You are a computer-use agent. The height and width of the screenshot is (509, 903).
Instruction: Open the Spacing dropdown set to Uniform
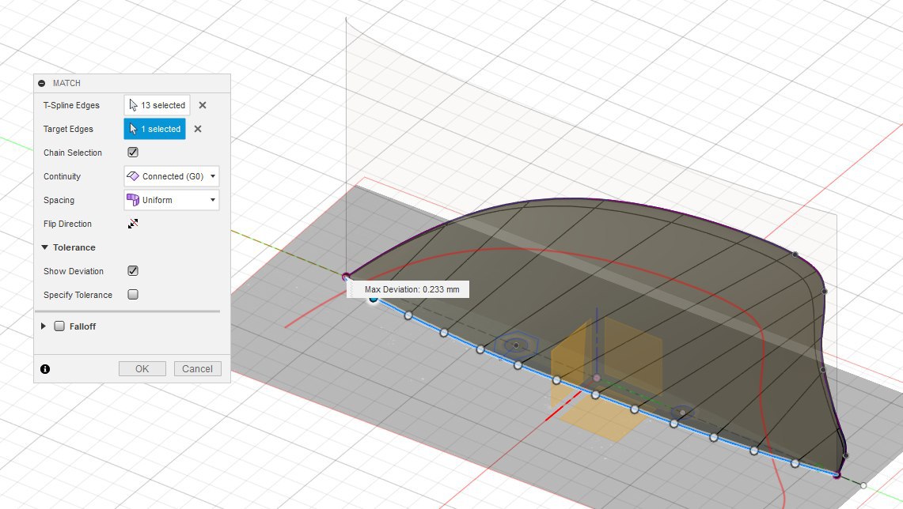[172, 200]
